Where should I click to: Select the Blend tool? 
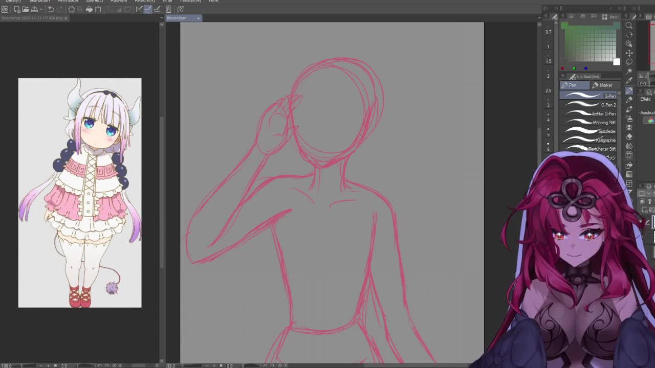tap(629, 146)
